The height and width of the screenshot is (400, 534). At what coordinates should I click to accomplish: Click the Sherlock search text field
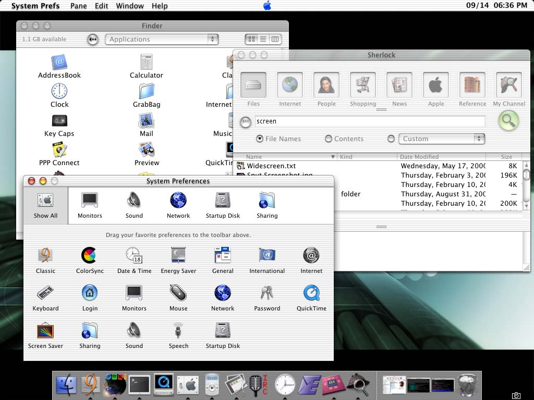[x=369, y=121]
